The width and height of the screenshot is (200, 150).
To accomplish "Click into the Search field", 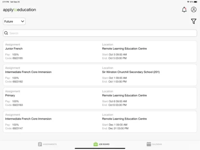I will pos(100,33).
